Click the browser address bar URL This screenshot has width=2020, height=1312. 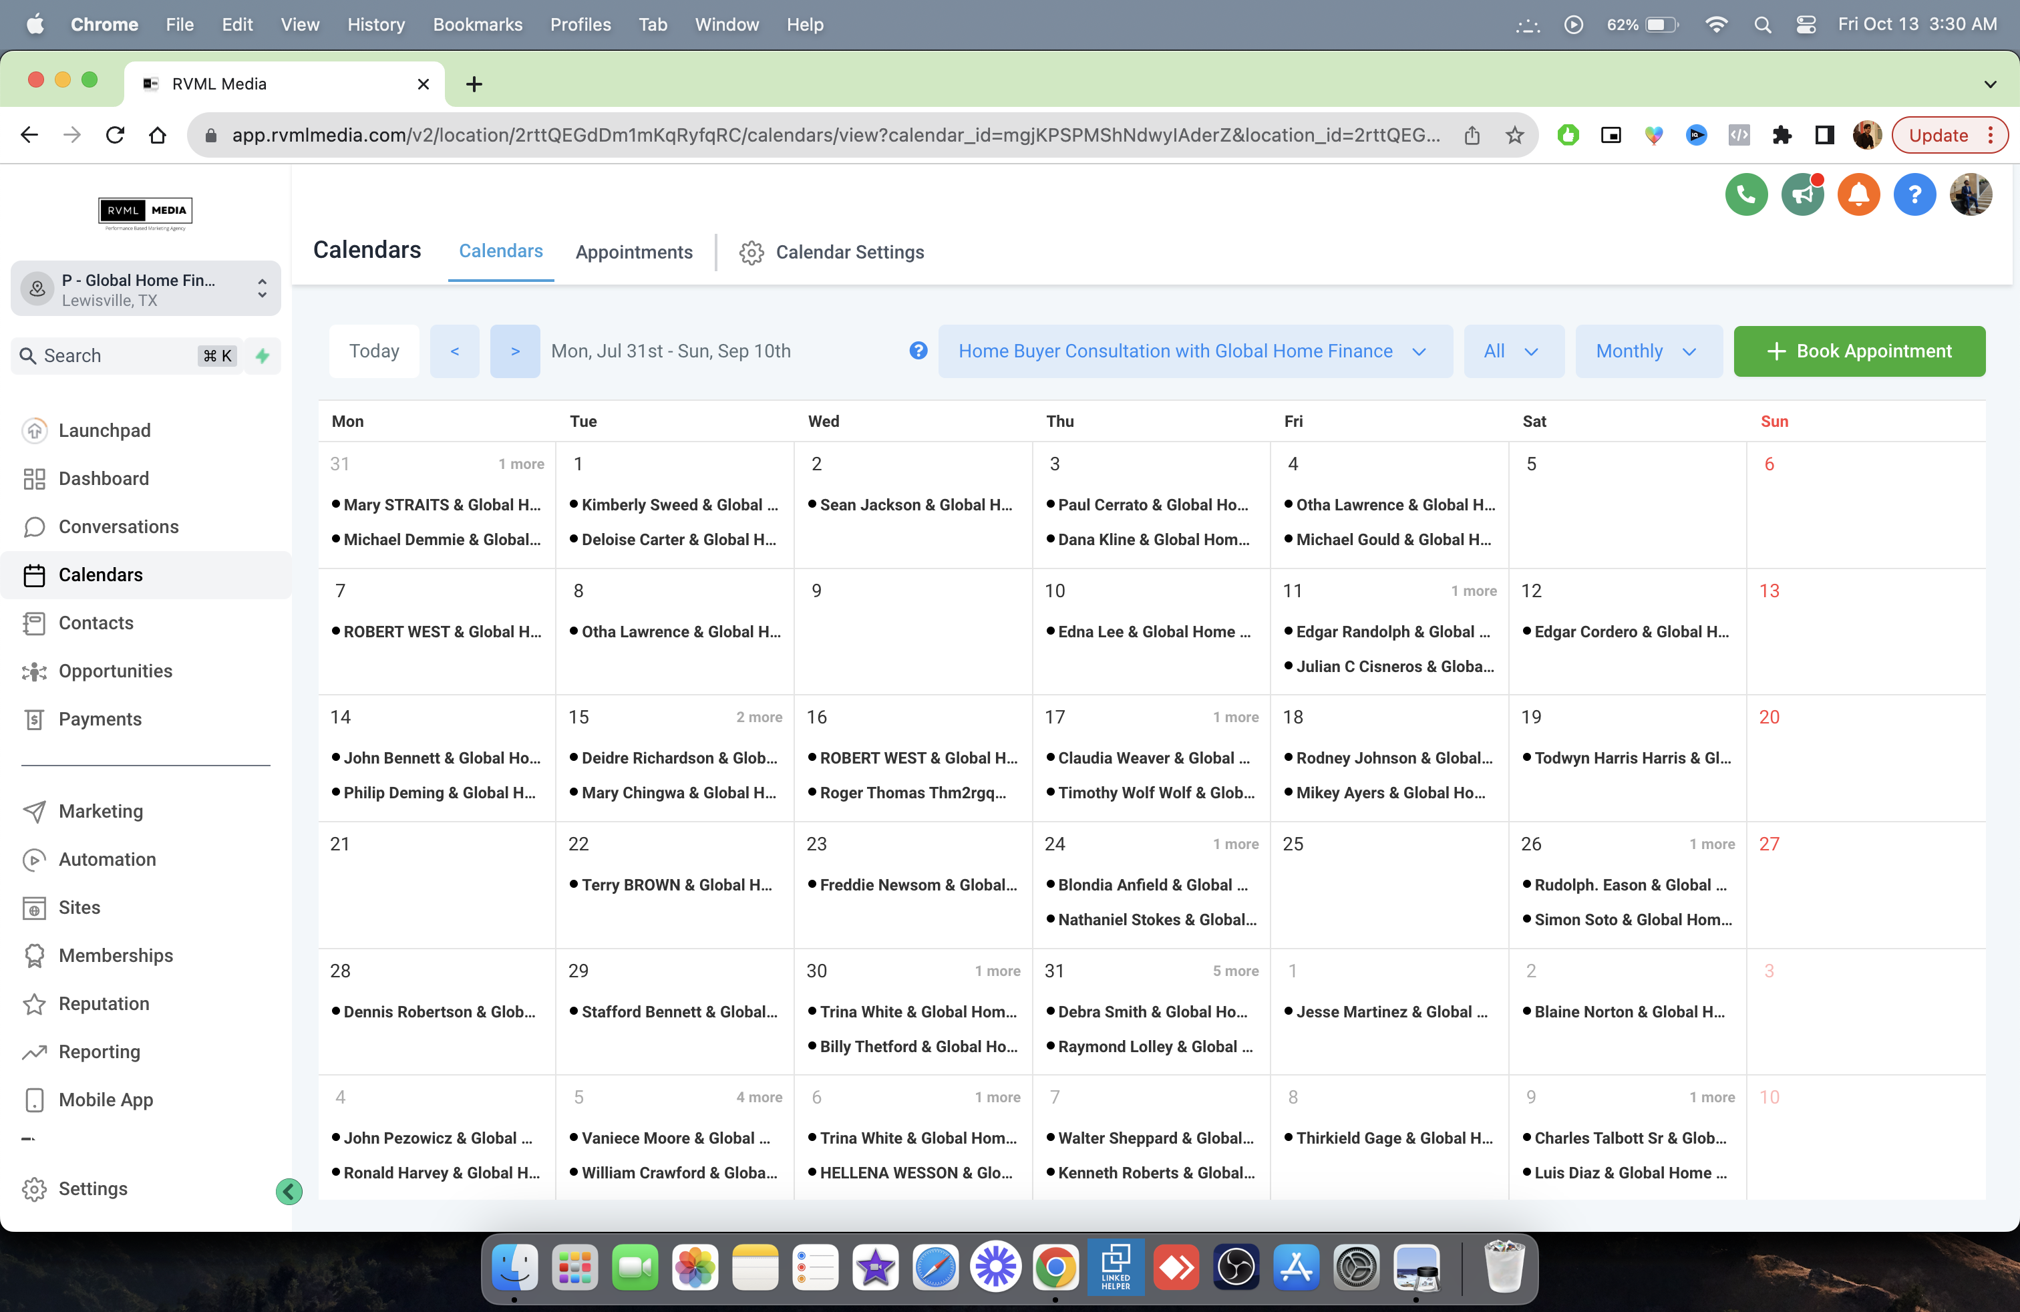tap(836, 135)
